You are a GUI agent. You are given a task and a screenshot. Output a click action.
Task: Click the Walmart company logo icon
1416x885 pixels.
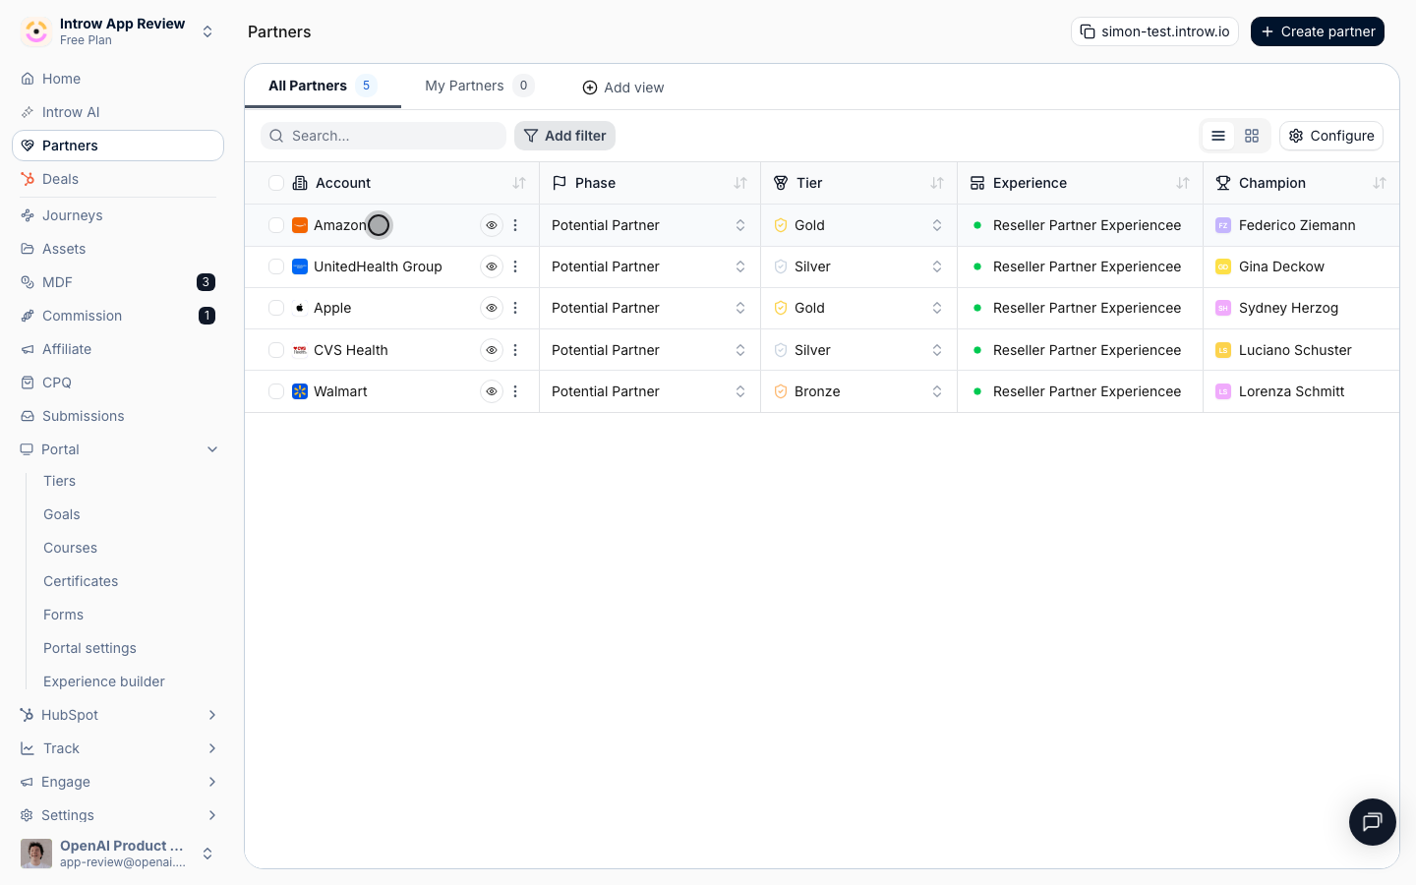300,391
